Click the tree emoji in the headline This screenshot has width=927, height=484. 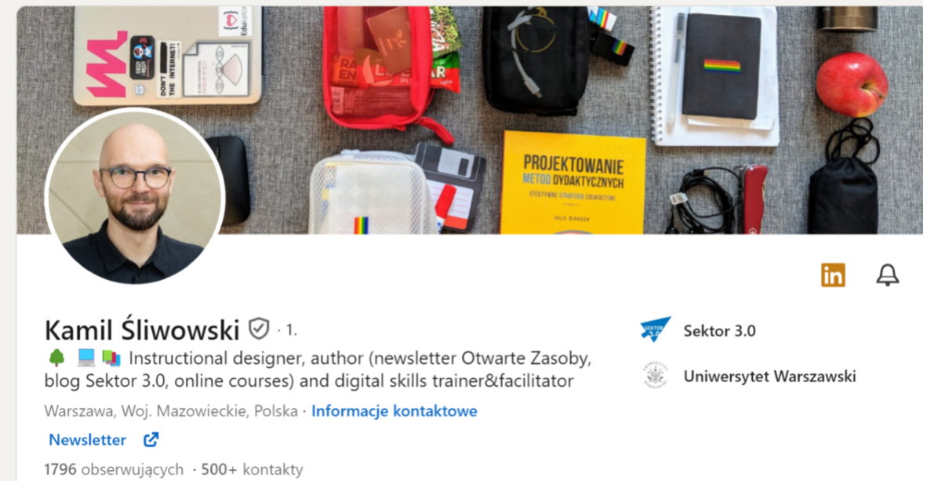point(56,358)
